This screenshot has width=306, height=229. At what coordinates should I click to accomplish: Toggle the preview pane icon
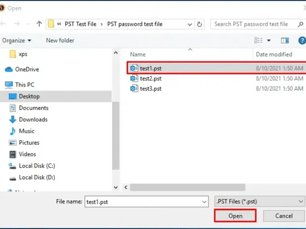[285, 40]
